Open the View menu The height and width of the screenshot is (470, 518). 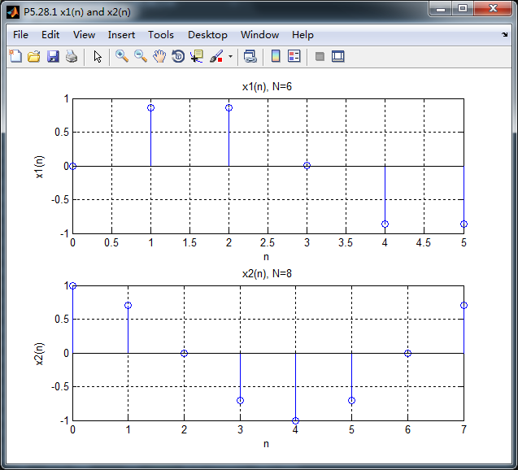[x=85, y=35]
